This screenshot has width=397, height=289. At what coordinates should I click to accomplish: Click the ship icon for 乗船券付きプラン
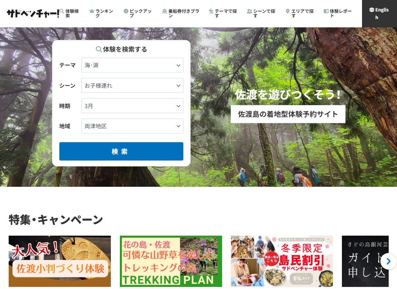coord(165,11)
